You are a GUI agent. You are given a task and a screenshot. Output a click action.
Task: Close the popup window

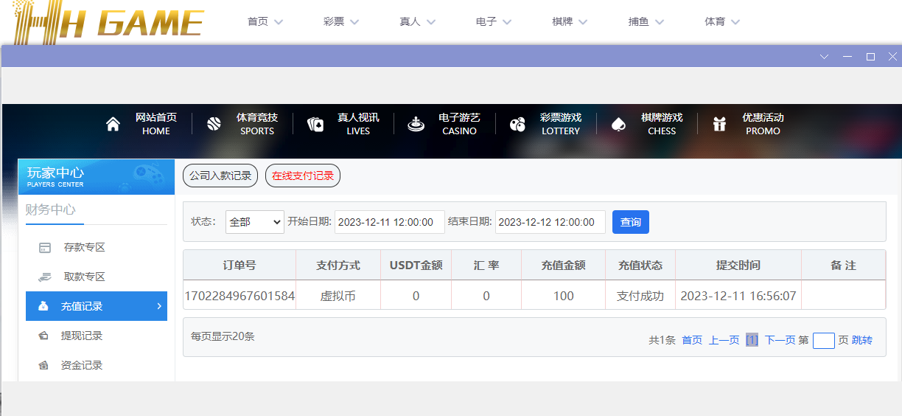point(893,56)
